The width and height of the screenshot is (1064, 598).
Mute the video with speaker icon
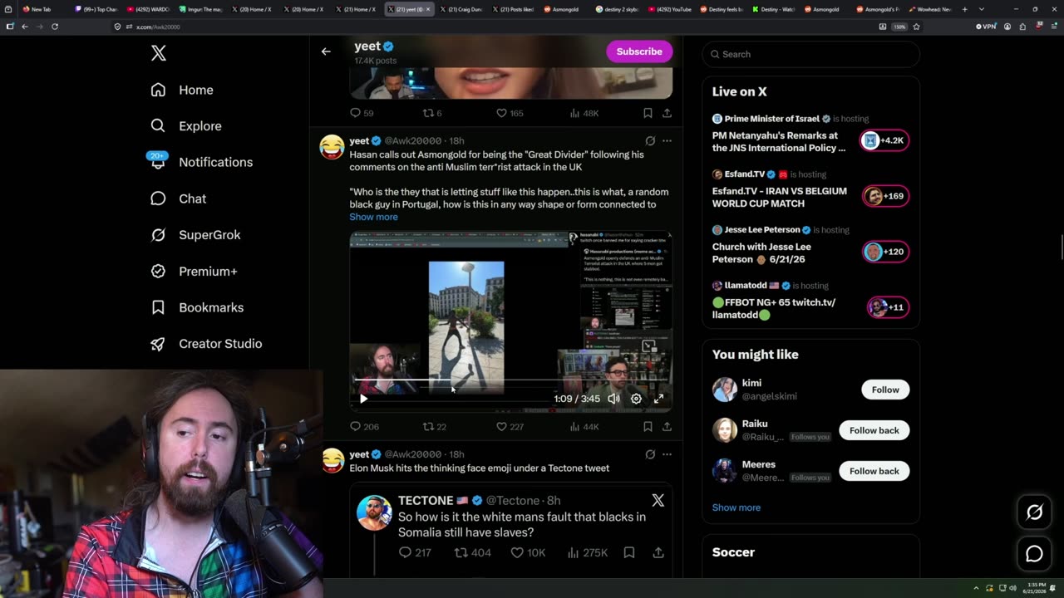[x=613, y=399]
